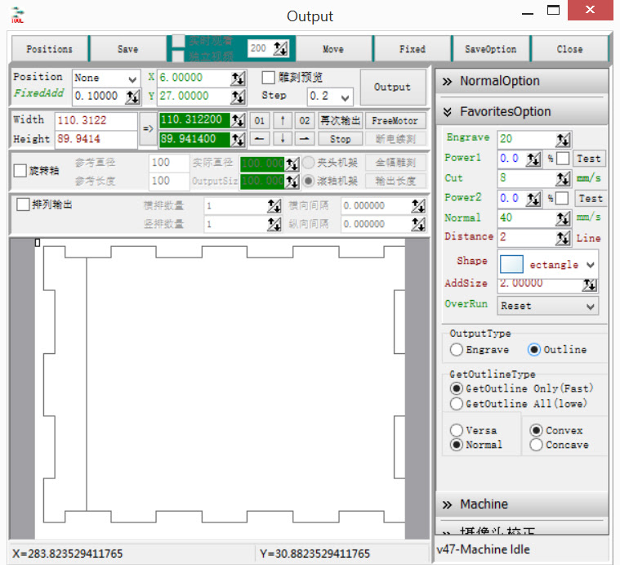Viewport: 620px width, 565px height.
Task: Click the 横排数量 spinner icon
Action: [x=274, y=206]
